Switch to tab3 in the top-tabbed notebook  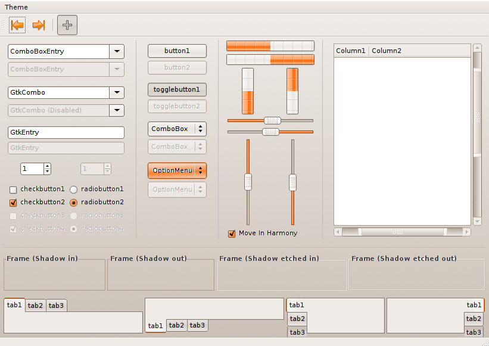(x=56, y=306)
